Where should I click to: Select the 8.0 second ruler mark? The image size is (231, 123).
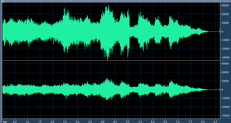point(203,121)
